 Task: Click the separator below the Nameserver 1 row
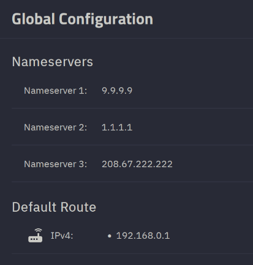pyautogui.click(x=132, y=108)
